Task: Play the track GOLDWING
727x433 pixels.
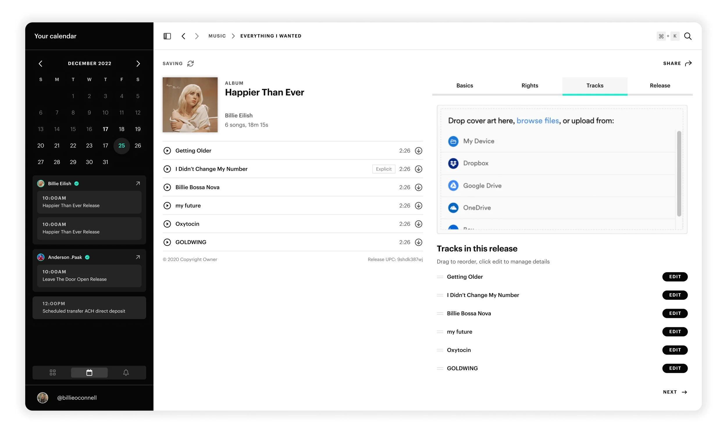Action: (x=167, y=242)
